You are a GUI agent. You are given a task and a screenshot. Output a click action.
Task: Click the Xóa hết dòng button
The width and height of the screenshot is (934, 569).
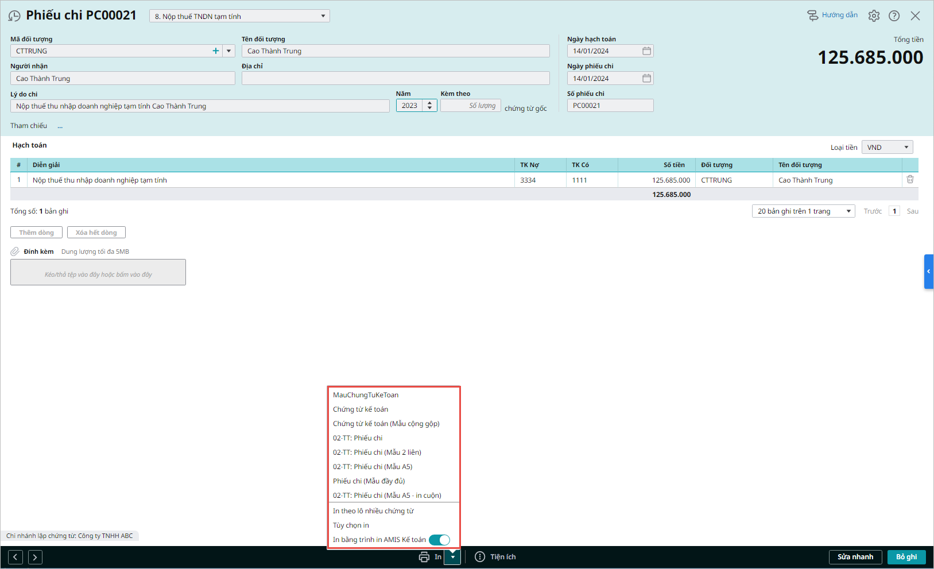[x=96, y=233]
